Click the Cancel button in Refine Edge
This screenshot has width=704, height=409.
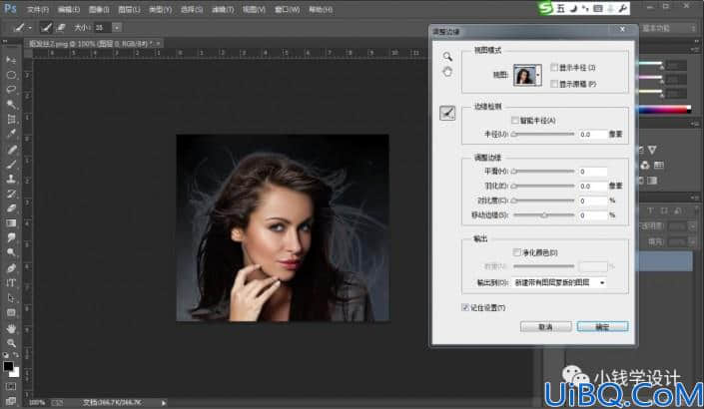(x=545, y=326)
